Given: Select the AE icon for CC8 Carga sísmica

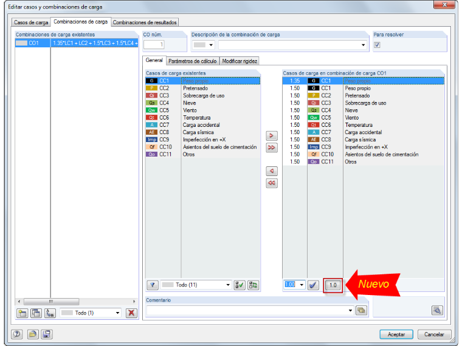Looking at the screenshot, I should pos(151,132).
